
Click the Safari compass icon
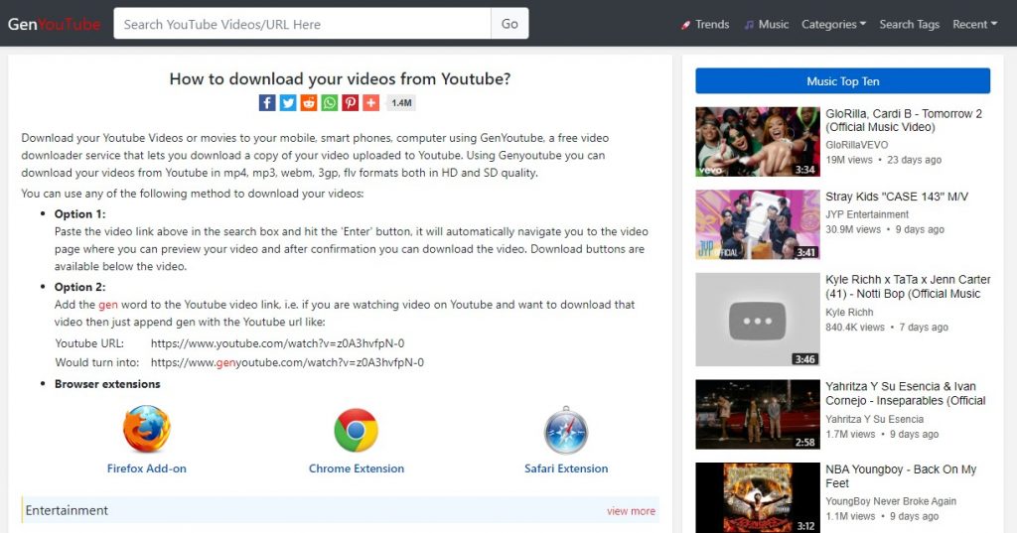coord(566,431)
